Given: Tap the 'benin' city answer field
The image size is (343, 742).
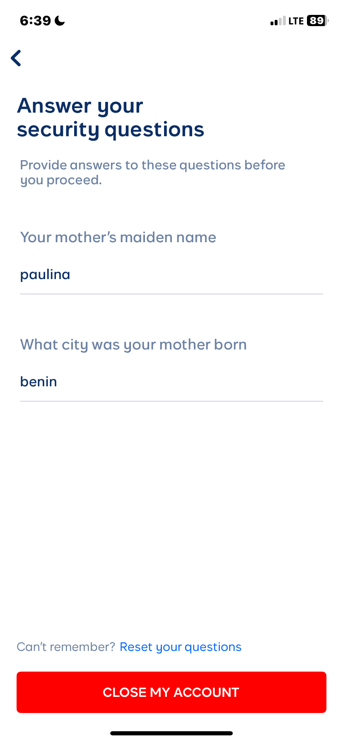Looking at the screenshot, I should (x=171, y=382).
